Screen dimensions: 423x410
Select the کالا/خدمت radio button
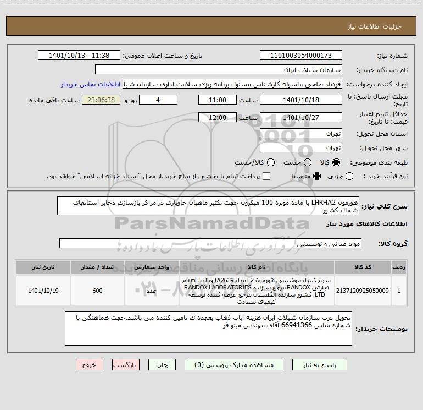[x=271, y=162]
